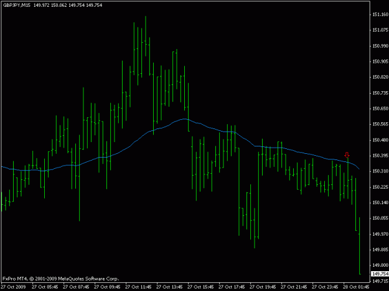
Task: Click the 27 Oct 05:45 time label
Action: (x=45, y=287)
